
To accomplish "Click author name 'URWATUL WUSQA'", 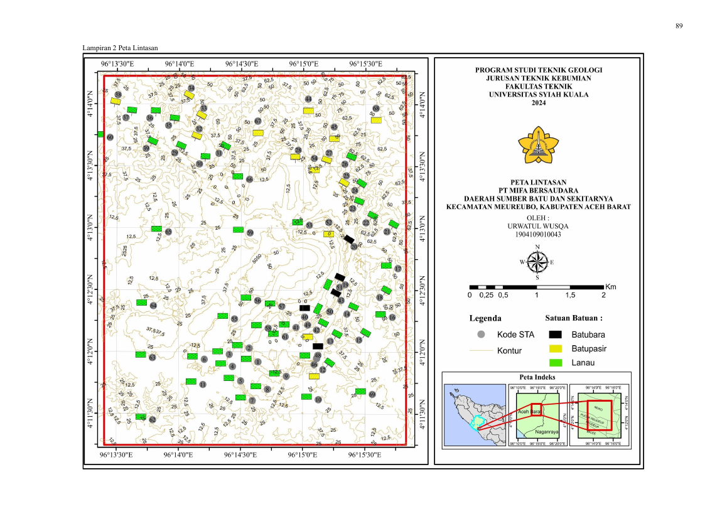I will [x=538, y=226].
